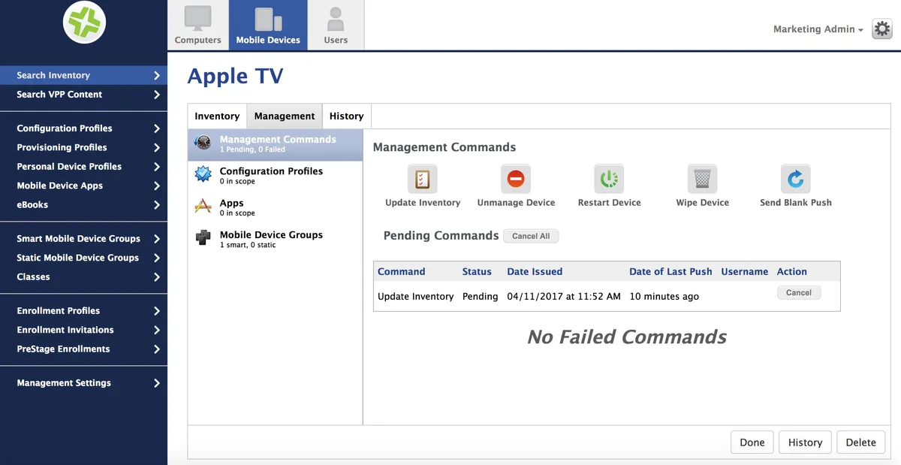Screen dimensions: 901x465
Task: Select Apps in the management list
Action: (232, 204)
